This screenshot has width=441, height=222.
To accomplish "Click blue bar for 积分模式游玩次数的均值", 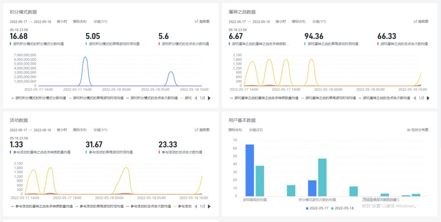I will click(312, 188).
